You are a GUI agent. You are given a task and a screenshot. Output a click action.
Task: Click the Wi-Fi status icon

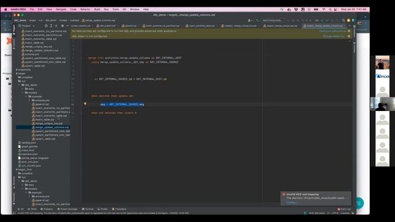(x=323, y=9)
